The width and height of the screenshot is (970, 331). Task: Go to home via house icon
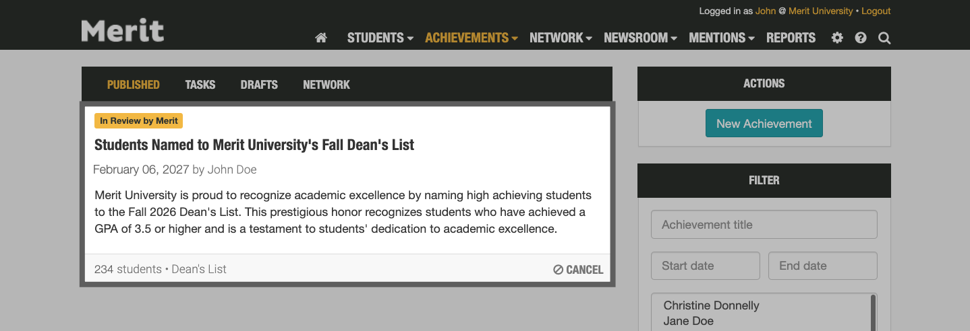coord(321,38)
